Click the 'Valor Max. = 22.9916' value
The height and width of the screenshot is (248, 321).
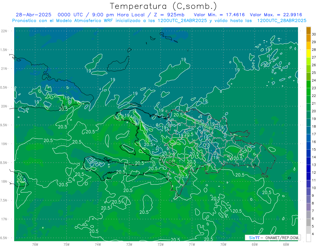tap(276, 15)
